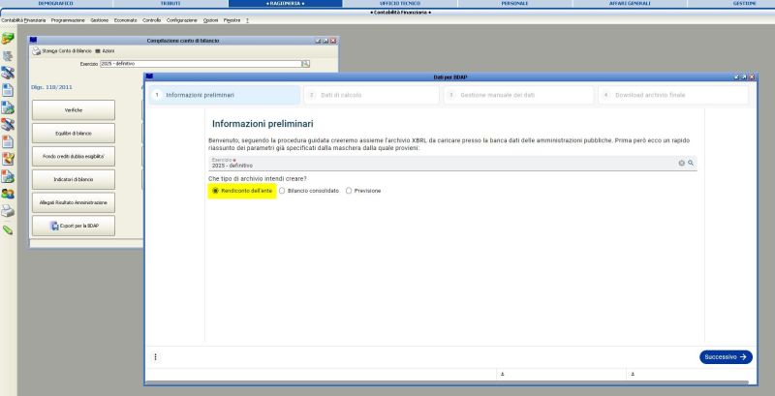Open the Gestione menu
The height and width of the screenshot is (396, 775).
pos(100,20)
